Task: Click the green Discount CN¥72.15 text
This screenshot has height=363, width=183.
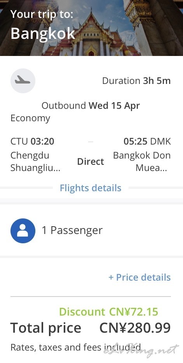Action: [108, 312]
